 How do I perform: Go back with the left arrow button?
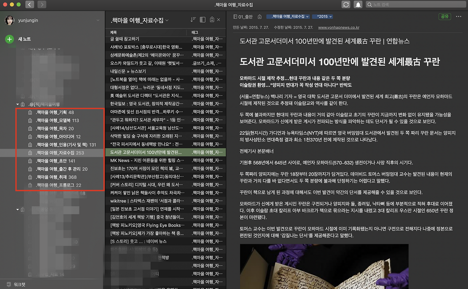click(x=30, y=5)
